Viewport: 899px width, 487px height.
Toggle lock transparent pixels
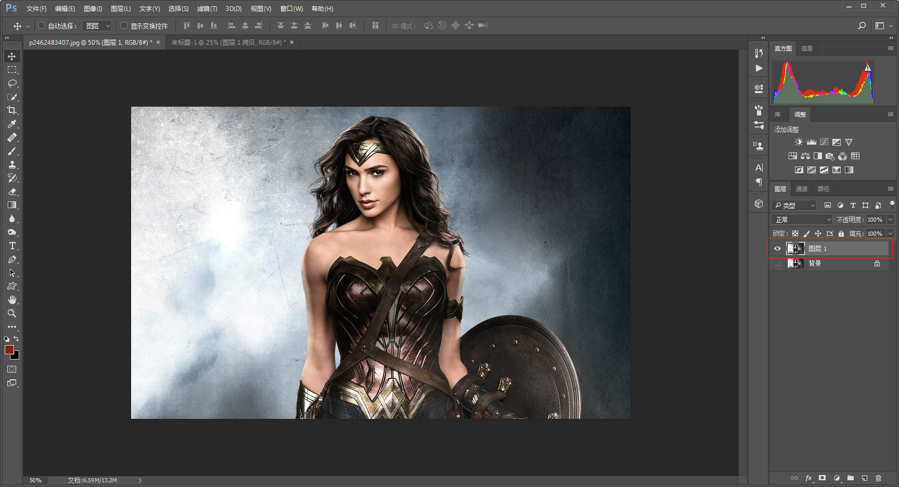click(795, 234)
